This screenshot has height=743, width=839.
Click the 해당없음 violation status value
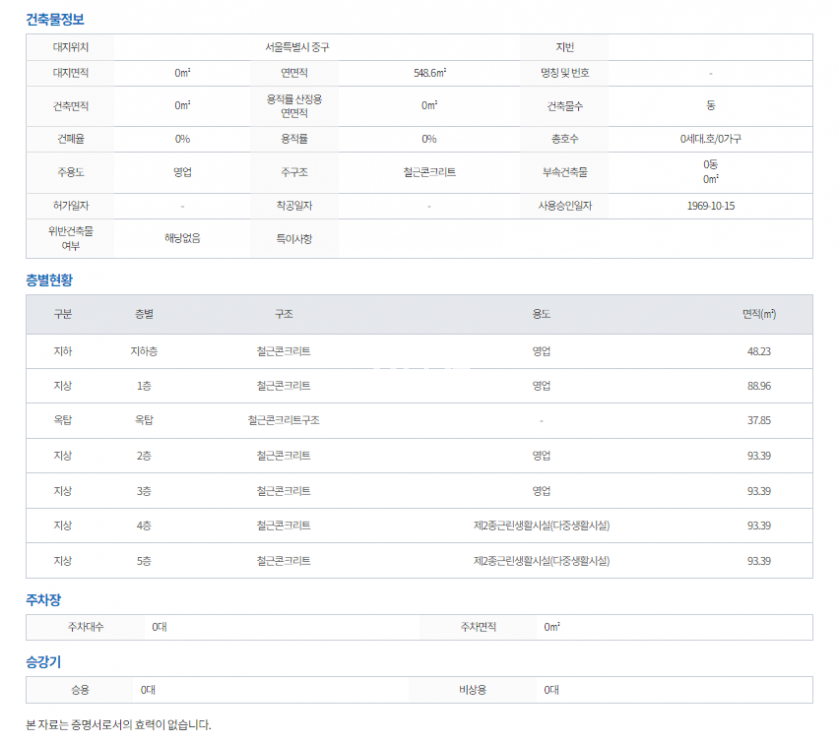tap(182, 238)
